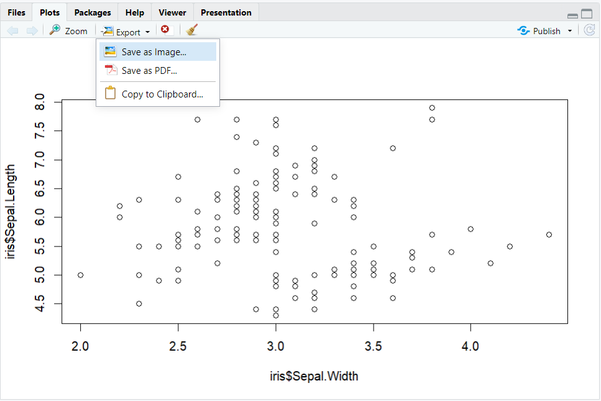
Task: Maximize the plots pane
Action: pyautogui.click(x=586, y=14)
